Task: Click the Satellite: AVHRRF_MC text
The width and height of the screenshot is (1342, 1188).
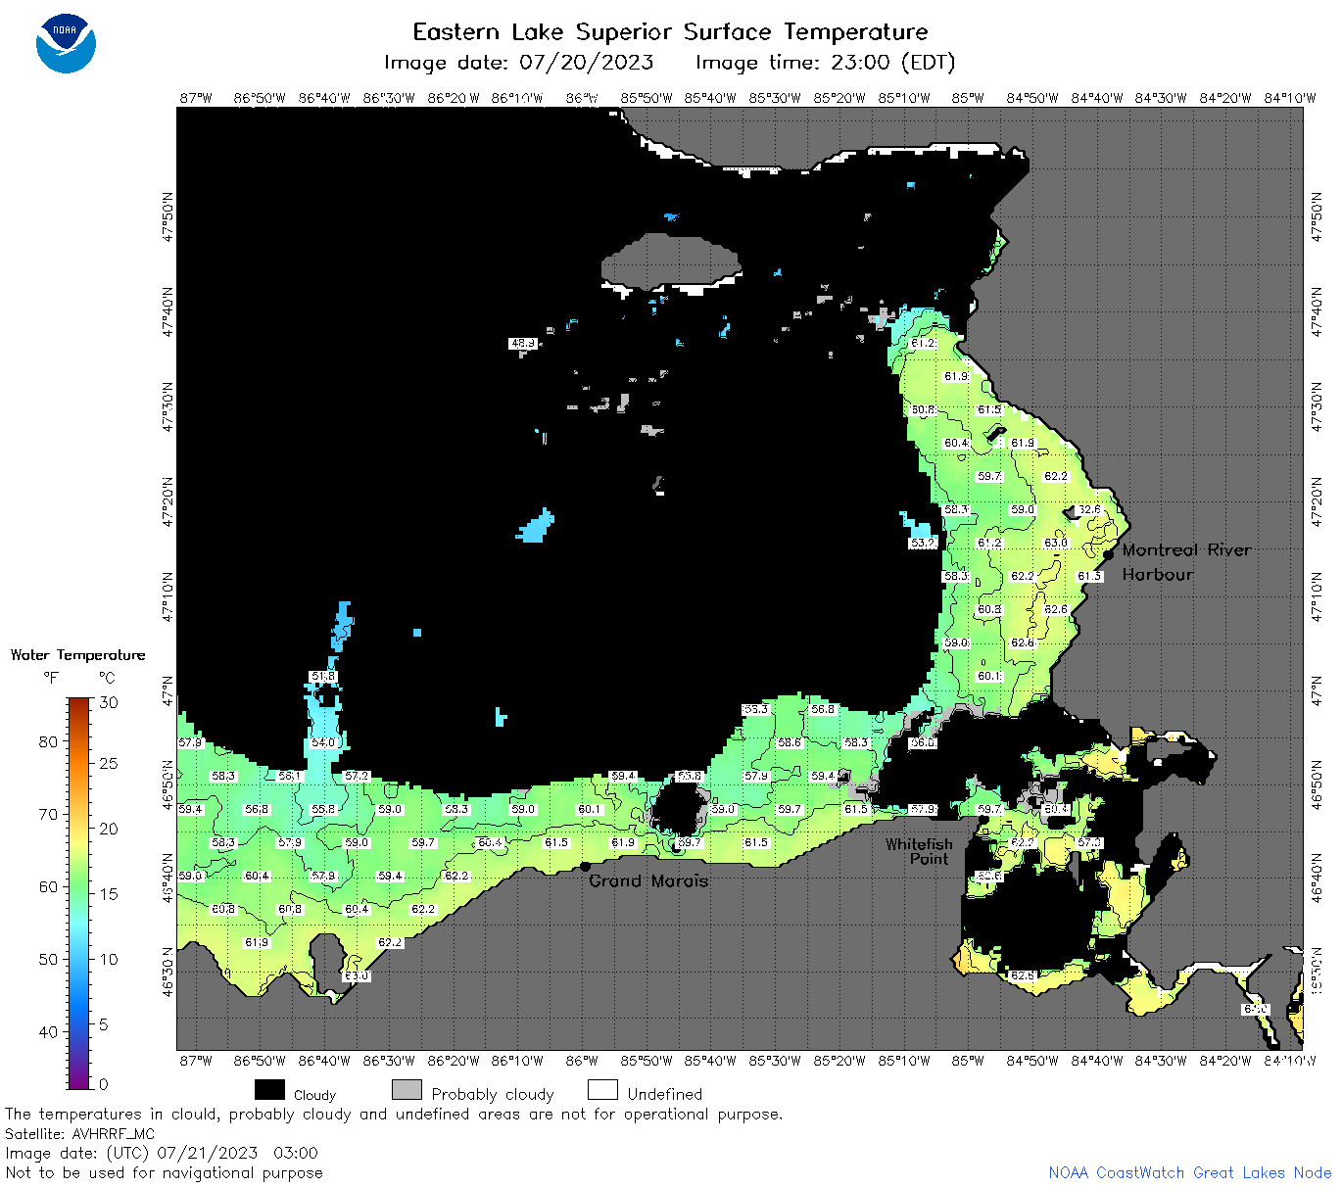Action: point(79,1133)
